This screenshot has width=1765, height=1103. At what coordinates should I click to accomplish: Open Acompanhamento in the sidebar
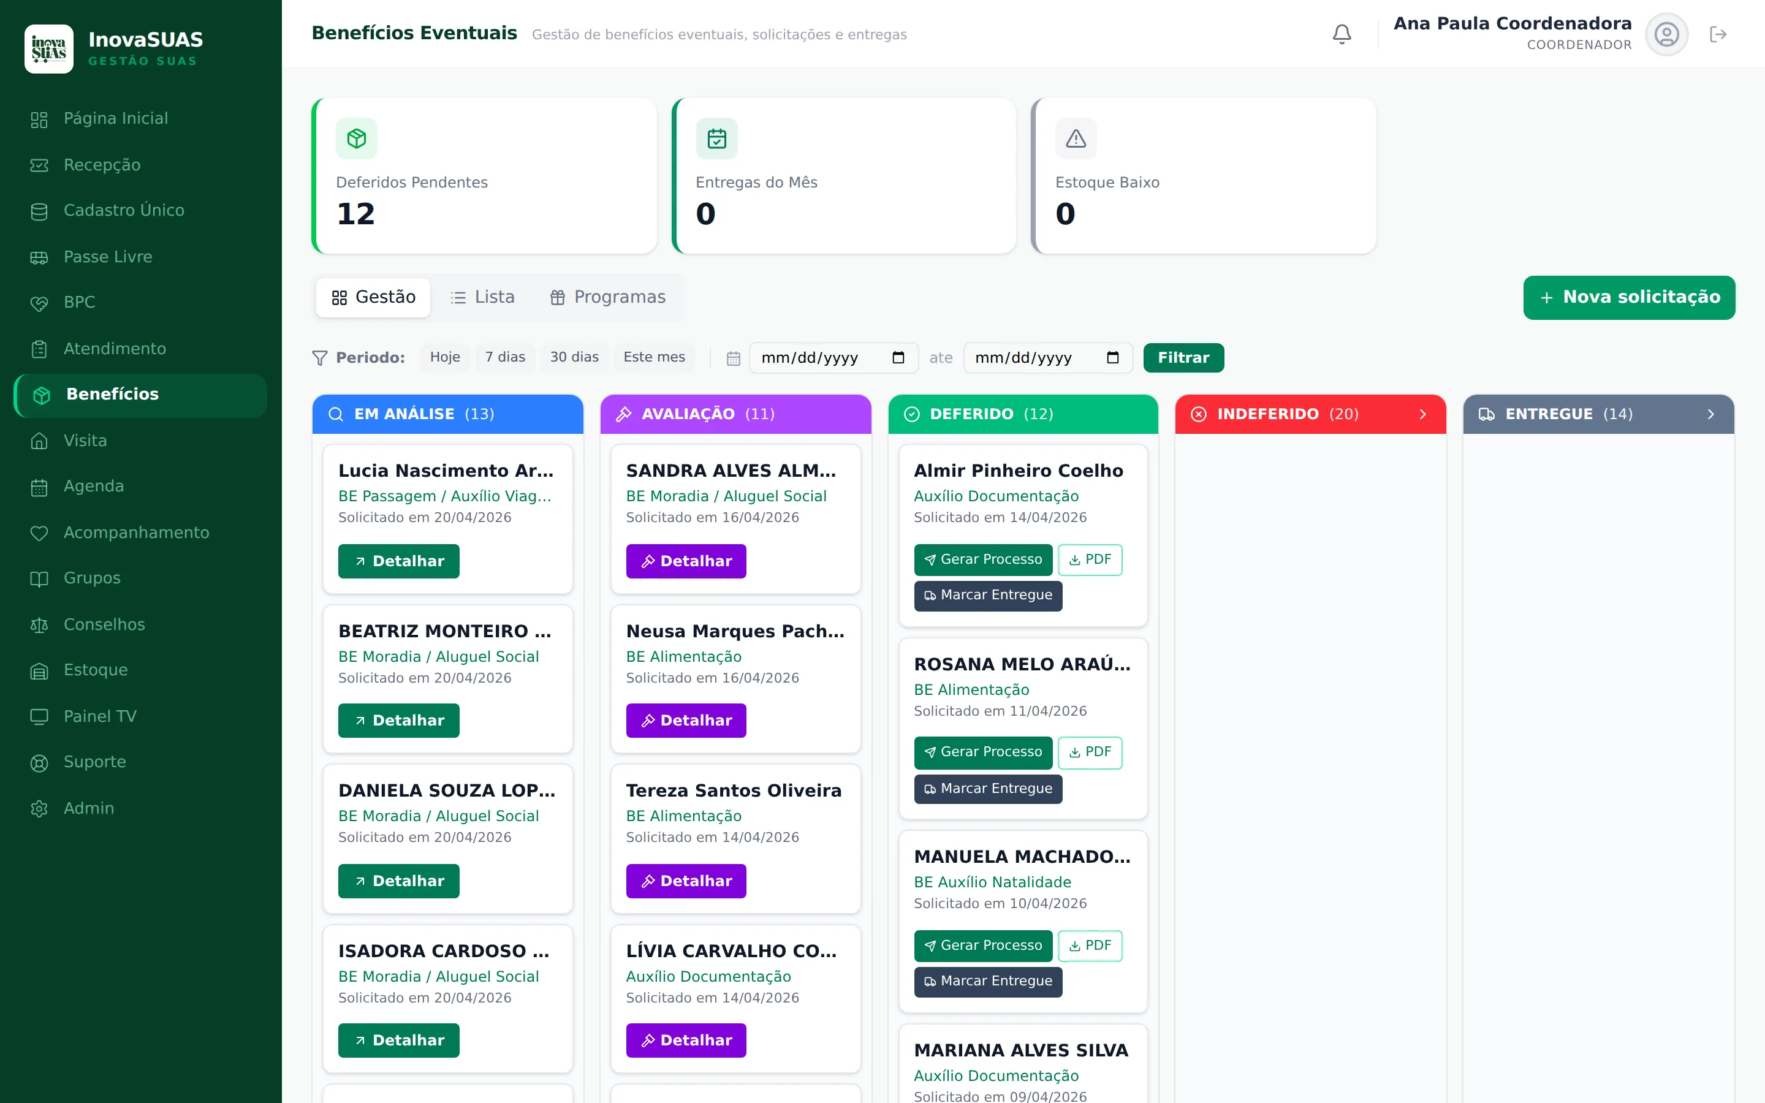(x=140, y=533)
